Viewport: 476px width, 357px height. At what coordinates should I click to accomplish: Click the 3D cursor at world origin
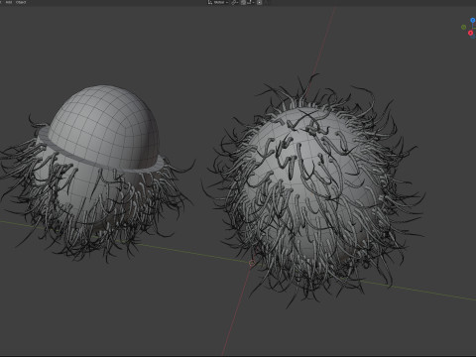tap(252, 263)
